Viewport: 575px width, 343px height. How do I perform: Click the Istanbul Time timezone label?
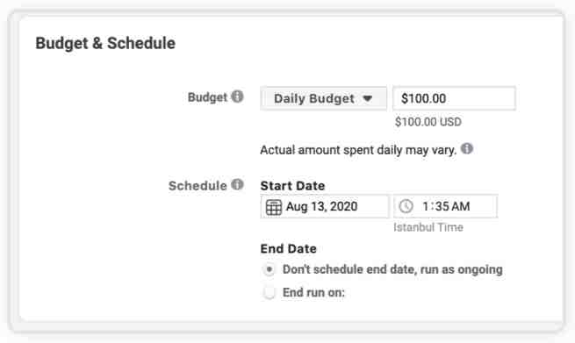coord(428,227)
